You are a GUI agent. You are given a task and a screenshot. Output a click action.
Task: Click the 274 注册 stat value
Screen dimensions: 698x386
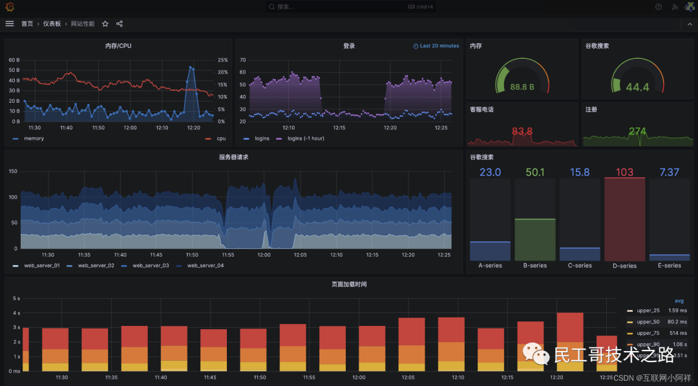coord(637,131)
